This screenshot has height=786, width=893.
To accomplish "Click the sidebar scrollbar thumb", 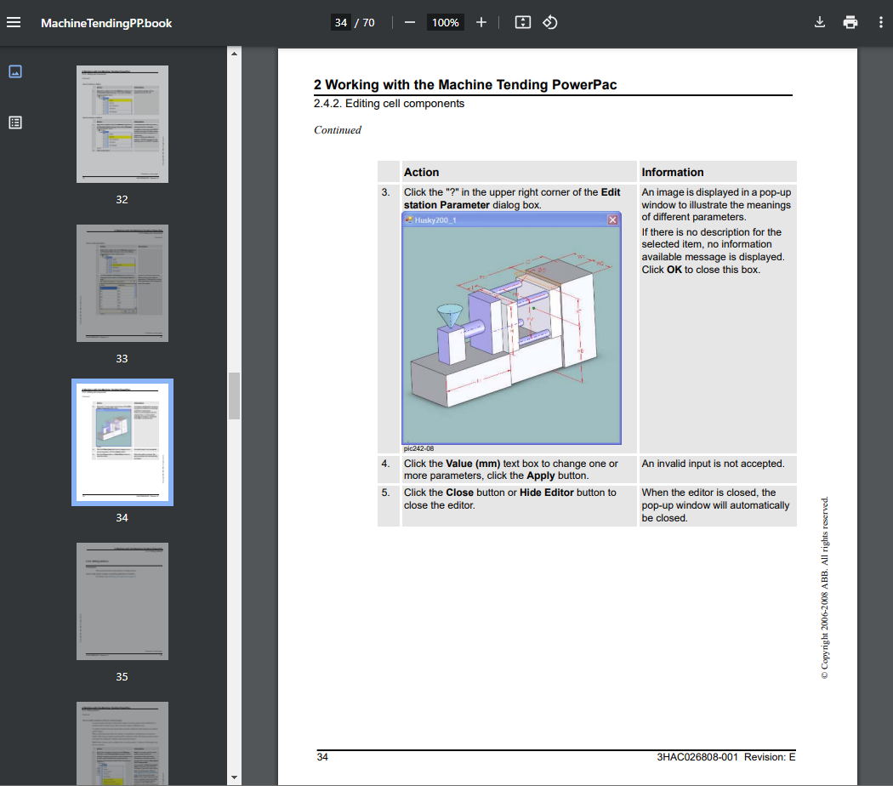I will [x=234, y=396].
